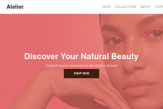The width and height of the screenshot is (163, 109).
Task: Go to the ABOUT page link
Action: [x=145, y=7]
